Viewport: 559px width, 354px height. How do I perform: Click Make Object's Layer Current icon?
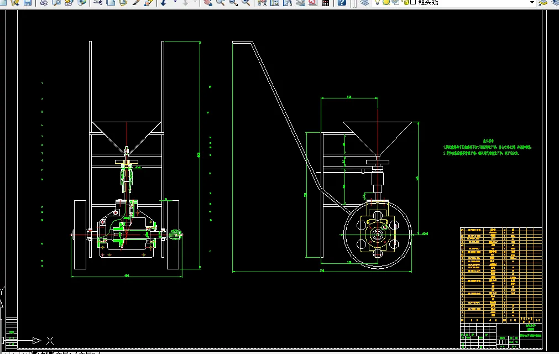(x=543, y=2)
